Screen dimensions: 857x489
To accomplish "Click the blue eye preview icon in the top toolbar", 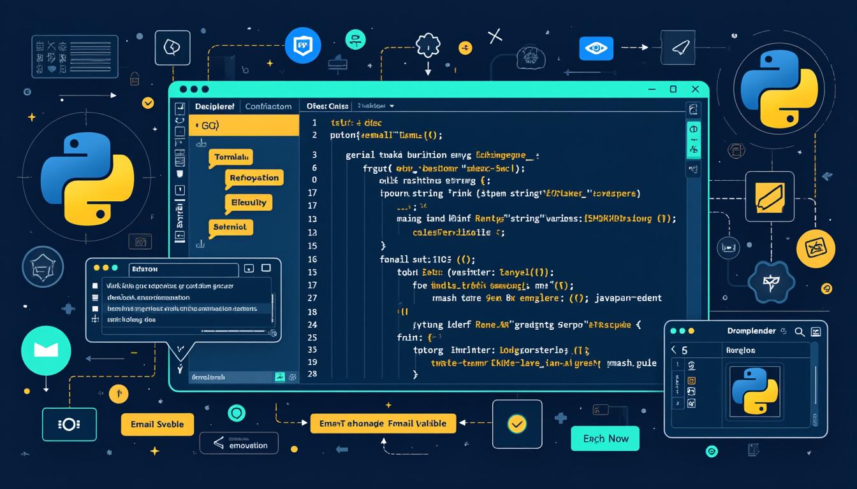I will (x=596, y=48).
